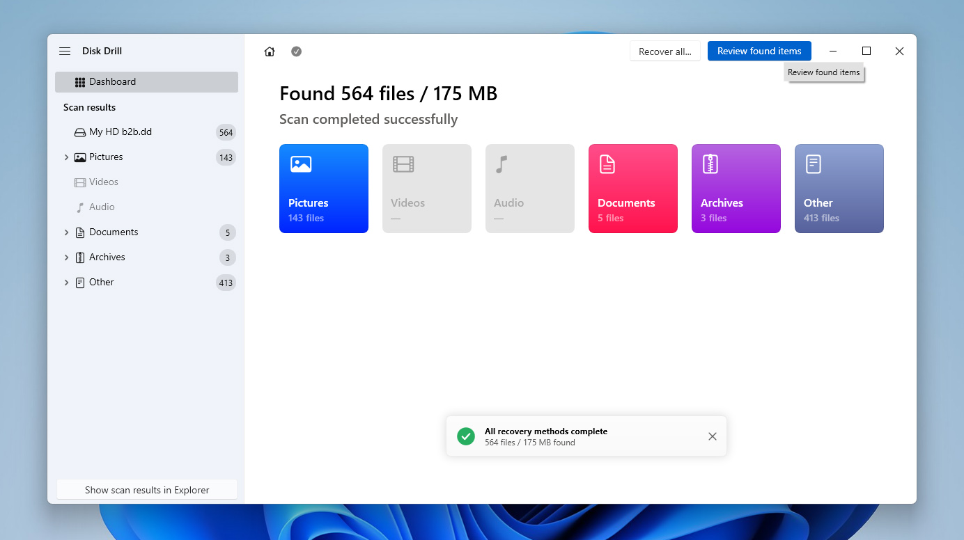This screenshot has height=540, width=964.
Task: Click the music note icon on the Audio card
Action: 502,164
